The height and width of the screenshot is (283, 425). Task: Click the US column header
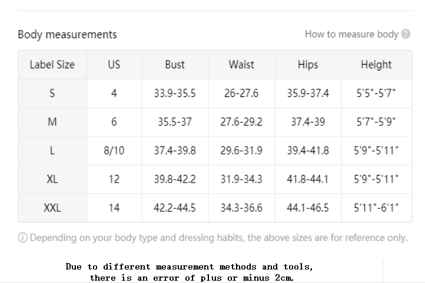point(114,65)
